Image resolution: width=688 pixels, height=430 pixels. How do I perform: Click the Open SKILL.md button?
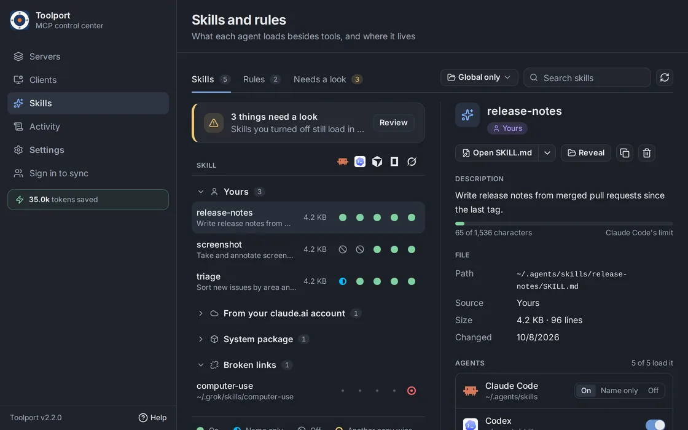coord(497,153)
